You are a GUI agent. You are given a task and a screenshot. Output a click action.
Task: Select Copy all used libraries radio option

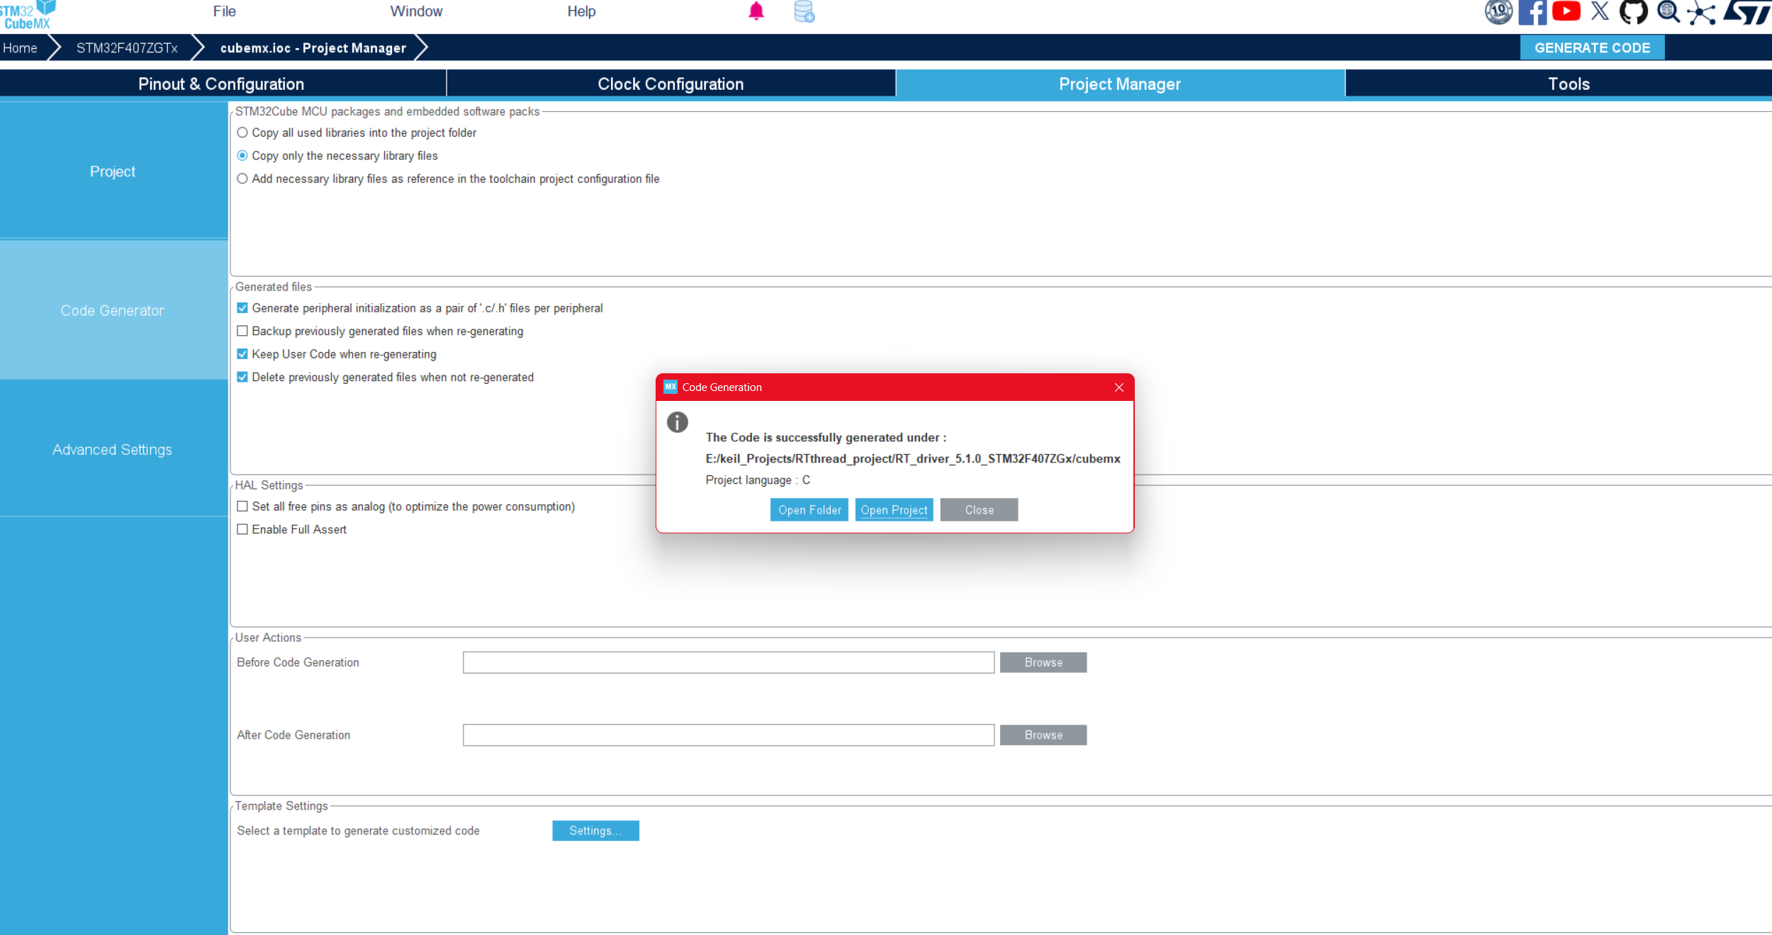point(242,132)
